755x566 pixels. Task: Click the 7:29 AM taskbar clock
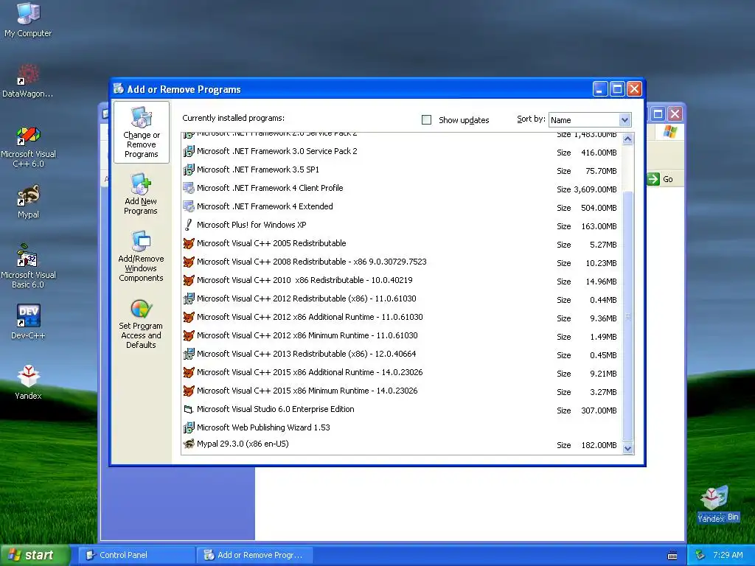click(728, 555)
